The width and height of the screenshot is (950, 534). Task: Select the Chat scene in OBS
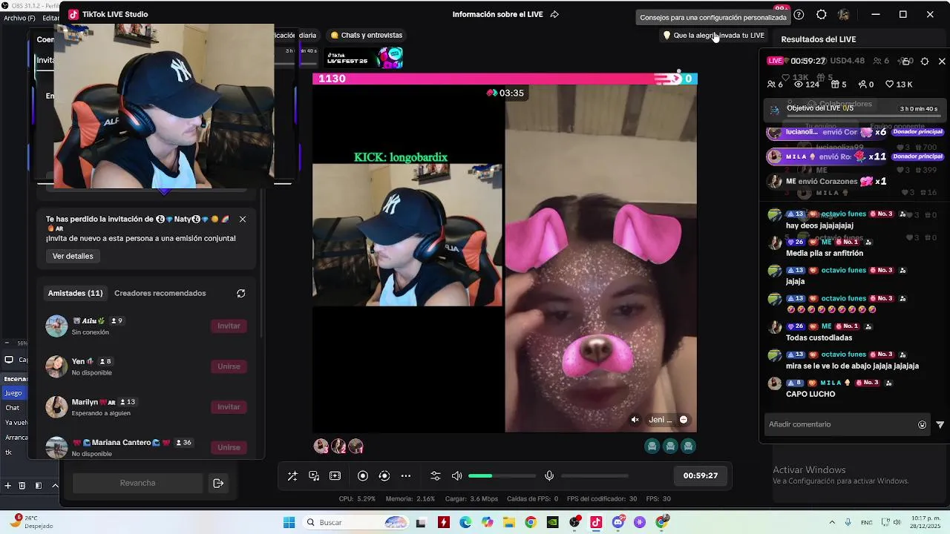point(13,408)
